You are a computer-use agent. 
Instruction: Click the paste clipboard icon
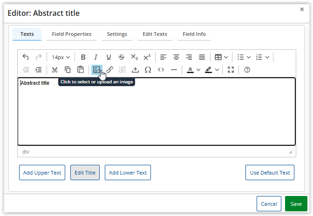81,70
